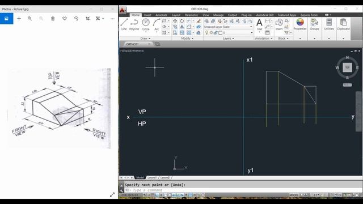Click rotate icon in Photos window

[76, 19]
